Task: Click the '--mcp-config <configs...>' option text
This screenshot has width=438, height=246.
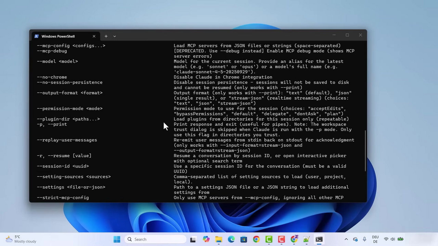Action: click(71, 46)
